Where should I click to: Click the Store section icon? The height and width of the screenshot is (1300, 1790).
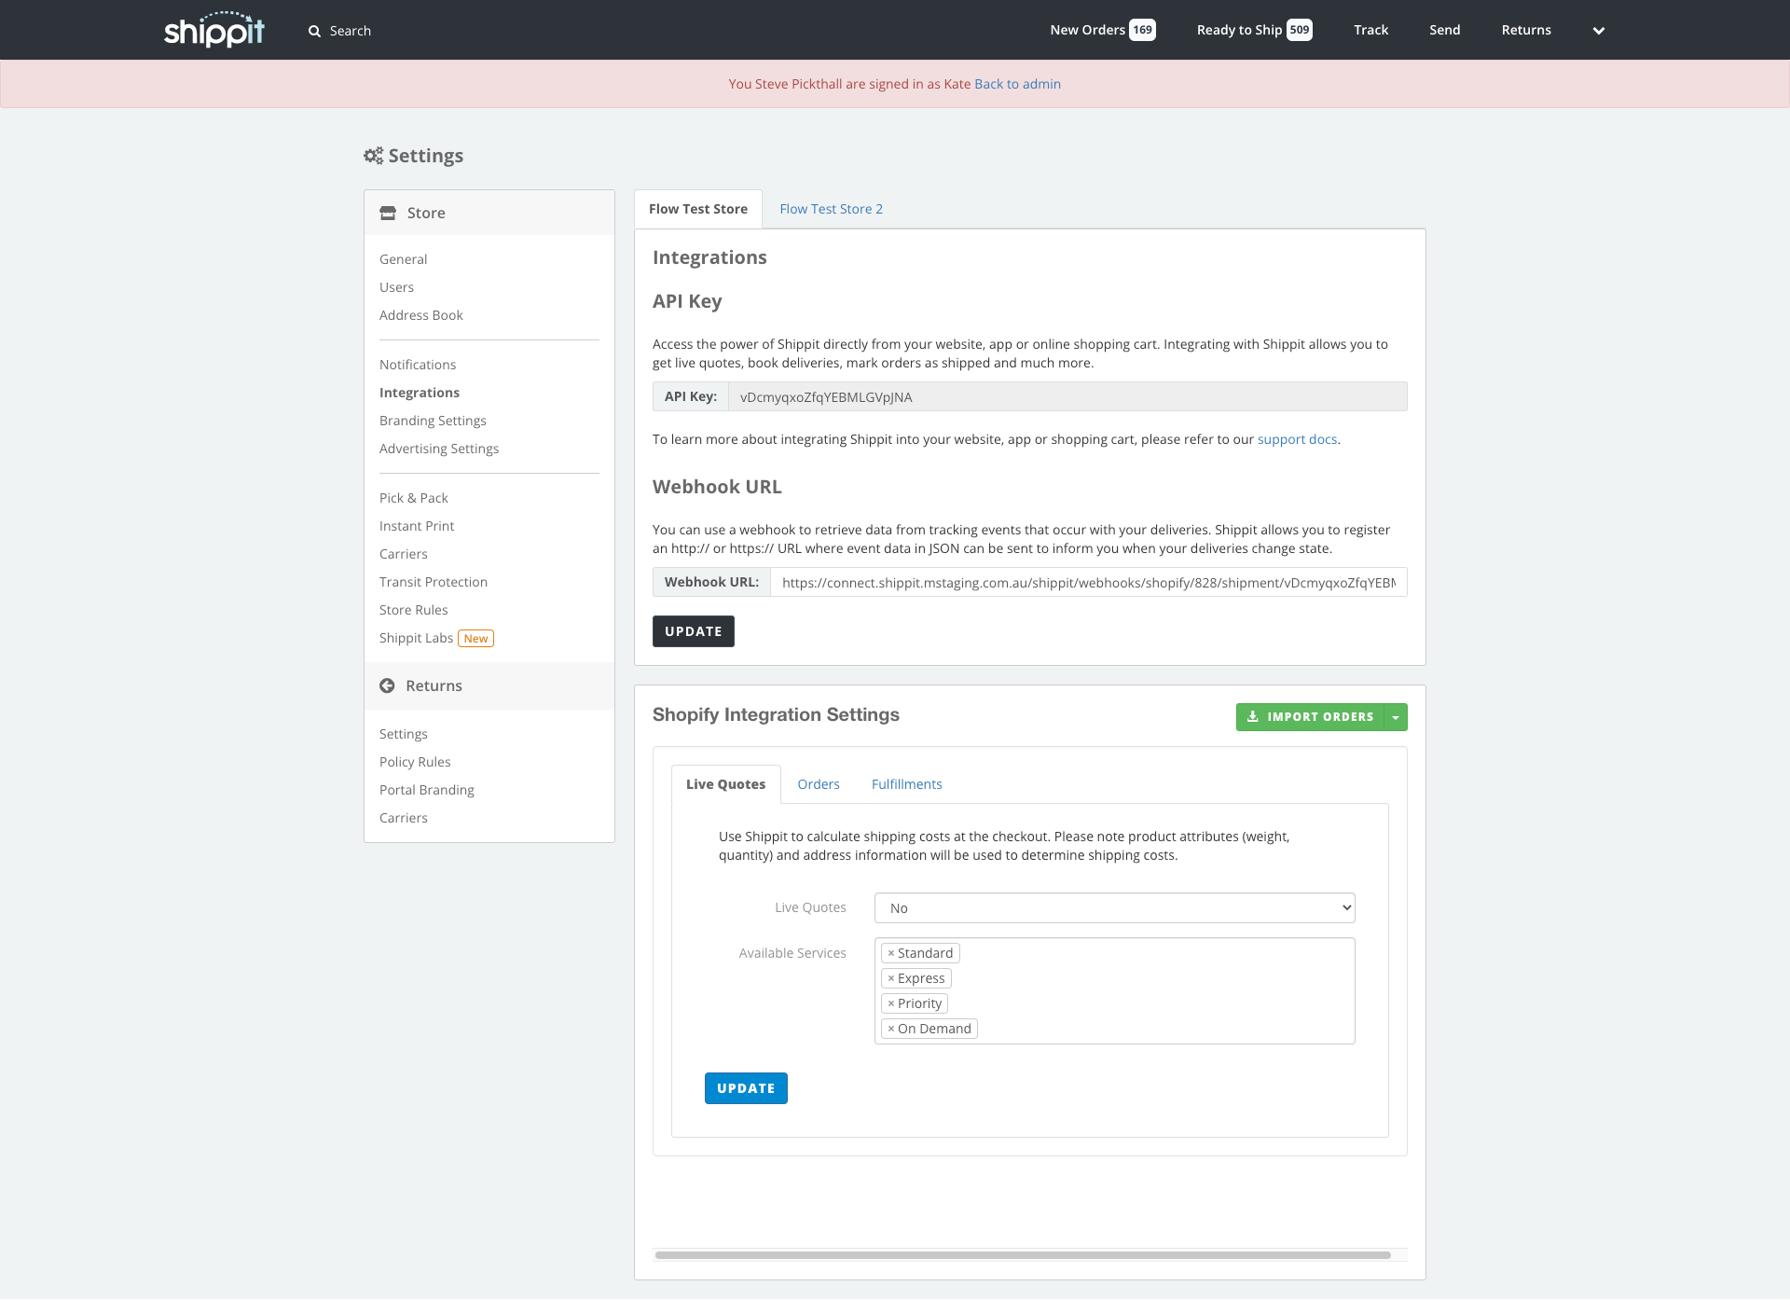388,214
